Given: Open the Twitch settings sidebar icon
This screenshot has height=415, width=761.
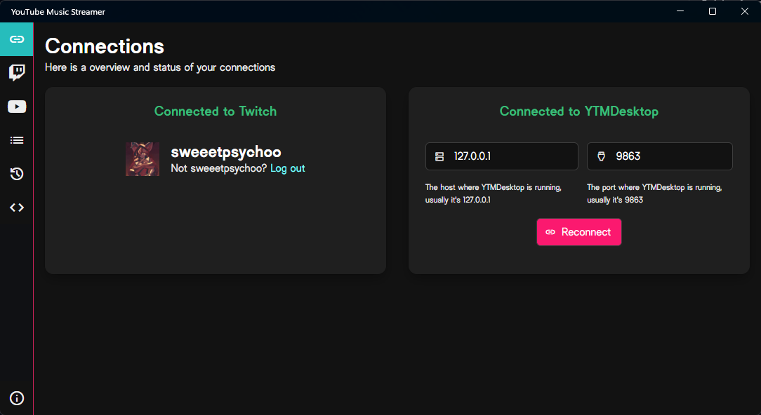Looking at the screenshot, I should click(17, 73).
